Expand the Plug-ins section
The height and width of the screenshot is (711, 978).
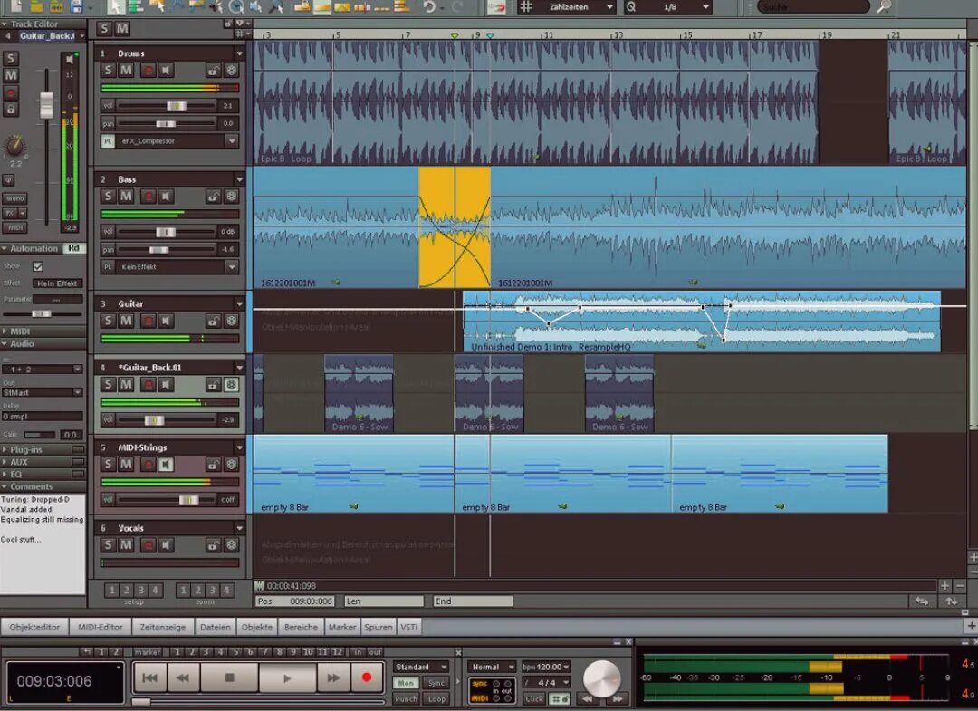(x=5, y=449)
